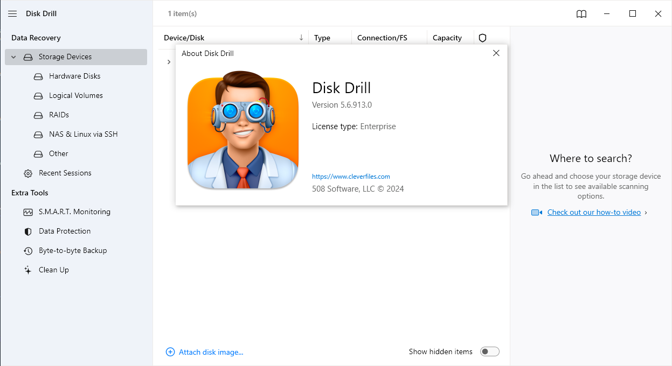Open Data Protection tool
This screenshot has width=672, height=366.
(65, 231)
